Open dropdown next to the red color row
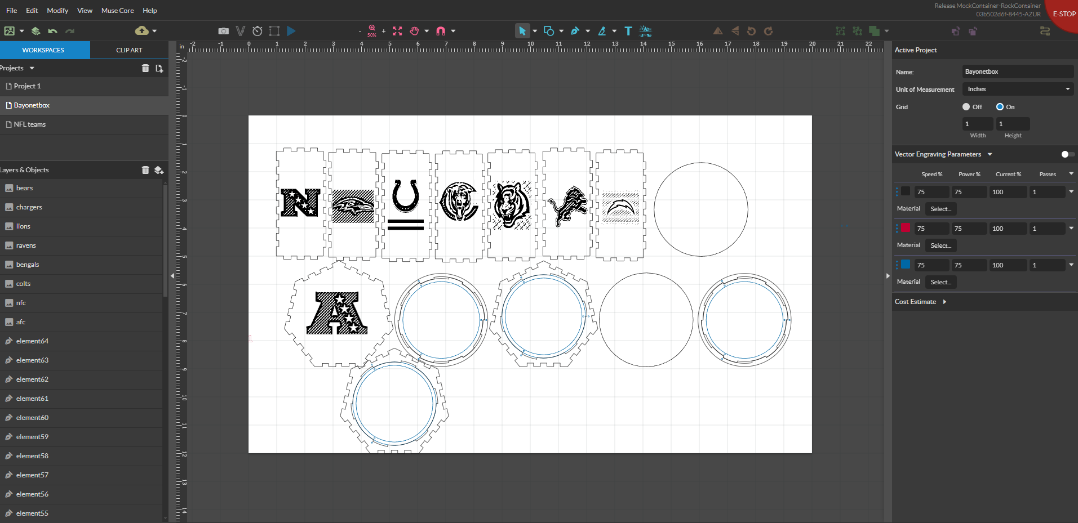This screenshot has width=1078, height=523. (1071, 228)
